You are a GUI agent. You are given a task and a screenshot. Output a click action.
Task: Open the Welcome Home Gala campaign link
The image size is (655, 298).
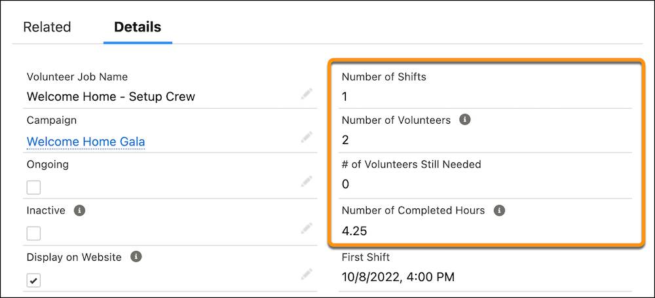pos(86,141)
